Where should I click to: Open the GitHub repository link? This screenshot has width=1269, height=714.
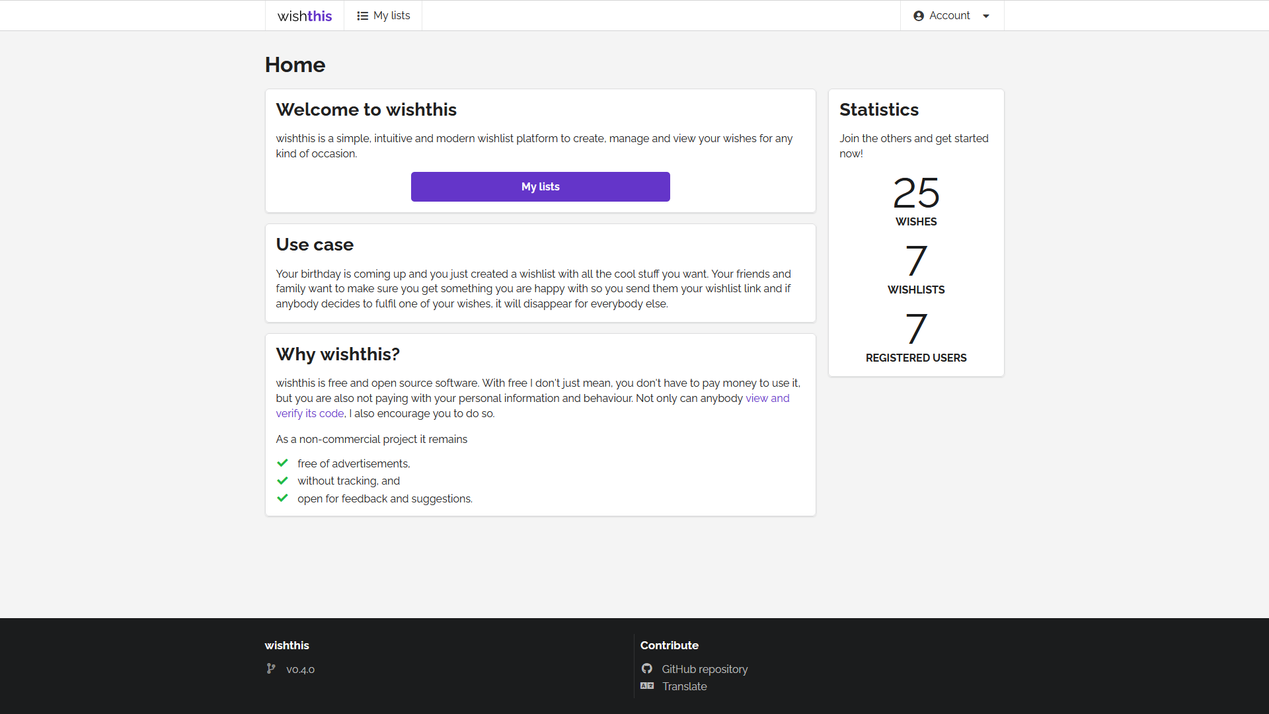pos(705,669)
